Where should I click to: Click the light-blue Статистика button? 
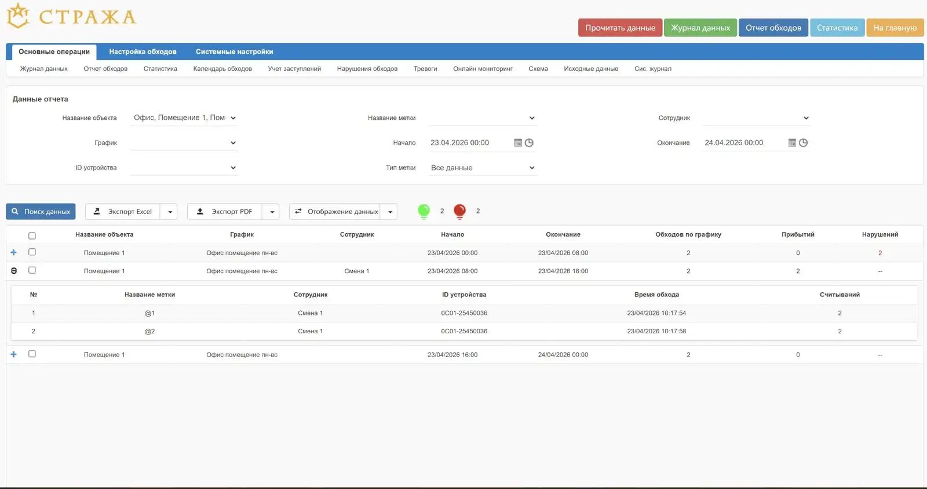[837, 28]
